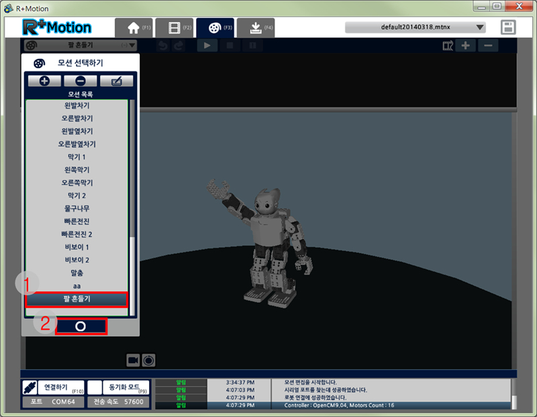Screen dimensions: 537x417
Task: Select 왼발차기 in the motion list
Action: (x=77, y=105)
